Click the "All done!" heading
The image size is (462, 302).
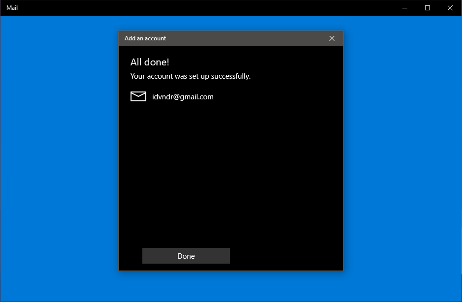click(150, 62)
